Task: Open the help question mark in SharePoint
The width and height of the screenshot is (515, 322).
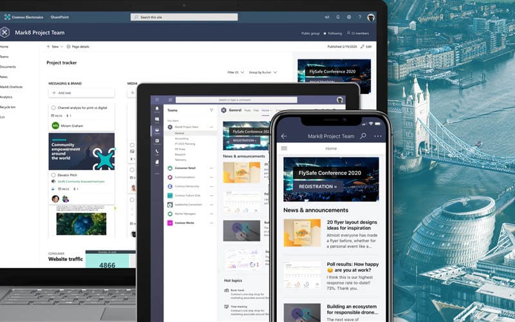Action: pyautogui.click(x=360, y=17)
